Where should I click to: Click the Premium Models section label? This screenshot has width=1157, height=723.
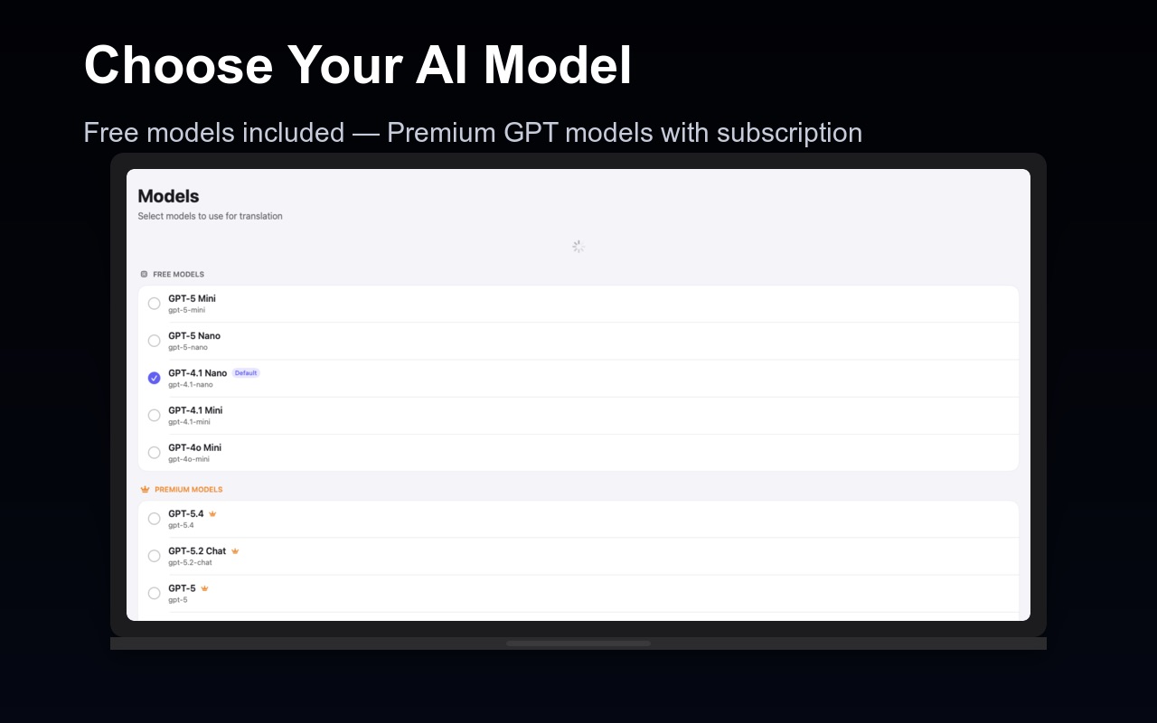tap(188, 490)
